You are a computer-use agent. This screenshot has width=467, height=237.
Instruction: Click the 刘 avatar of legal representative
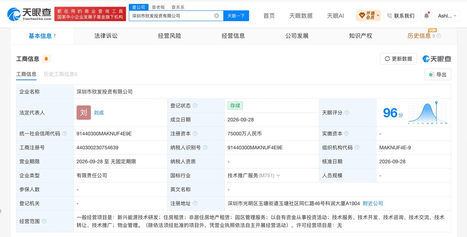(x=84, y=112)
